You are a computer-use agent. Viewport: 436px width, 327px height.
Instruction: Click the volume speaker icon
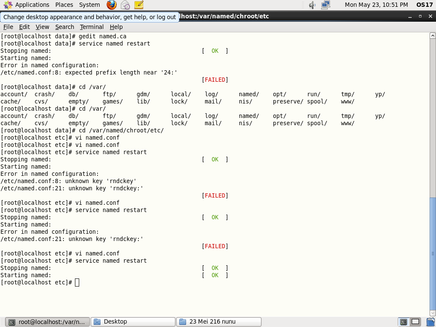[312, 5]
